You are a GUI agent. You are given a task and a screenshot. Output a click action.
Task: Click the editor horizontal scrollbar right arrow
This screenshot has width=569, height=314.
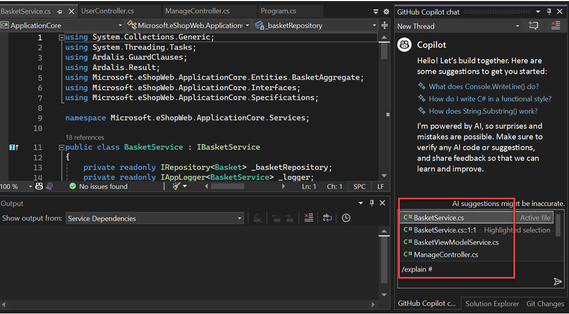point(284,187)
